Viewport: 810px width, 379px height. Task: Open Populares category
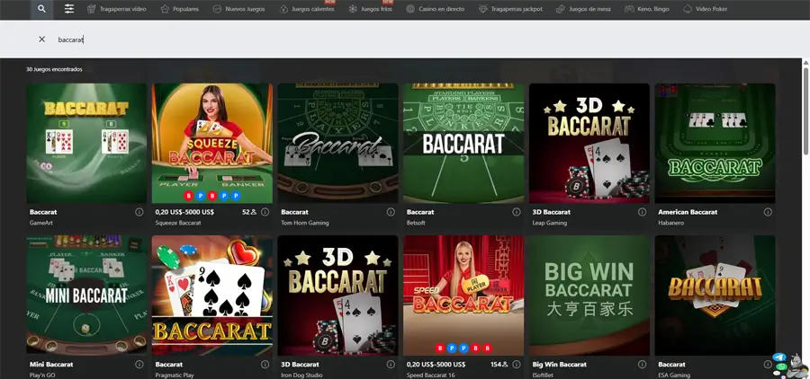179,9
